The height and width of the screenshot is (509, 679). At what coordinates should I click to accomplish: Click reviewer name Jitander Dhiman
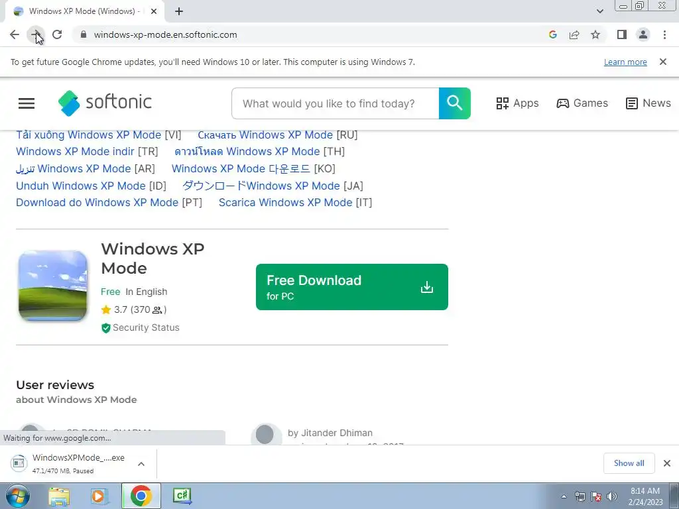pos(336,433)
